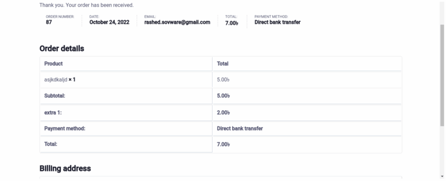Click Direct bank transfer in top summary
Image resolution: width=446 pixels, height=181 pixels.
277,22
